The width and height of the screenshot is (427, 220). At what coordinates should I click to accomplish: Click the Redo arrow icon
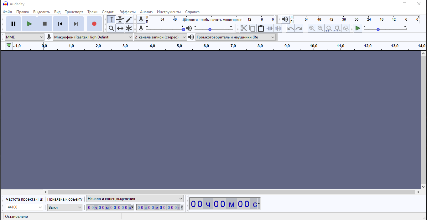[299, 28]
